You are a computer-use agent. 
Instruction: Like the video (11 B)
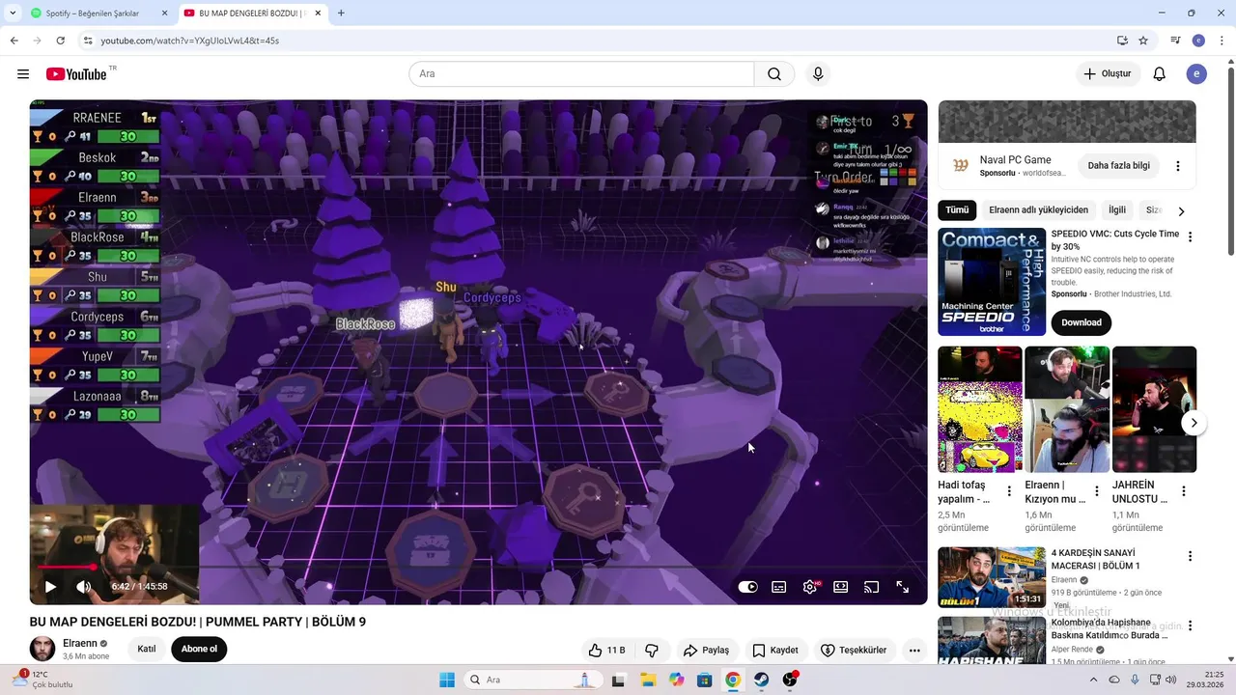(x=607, y=650)
